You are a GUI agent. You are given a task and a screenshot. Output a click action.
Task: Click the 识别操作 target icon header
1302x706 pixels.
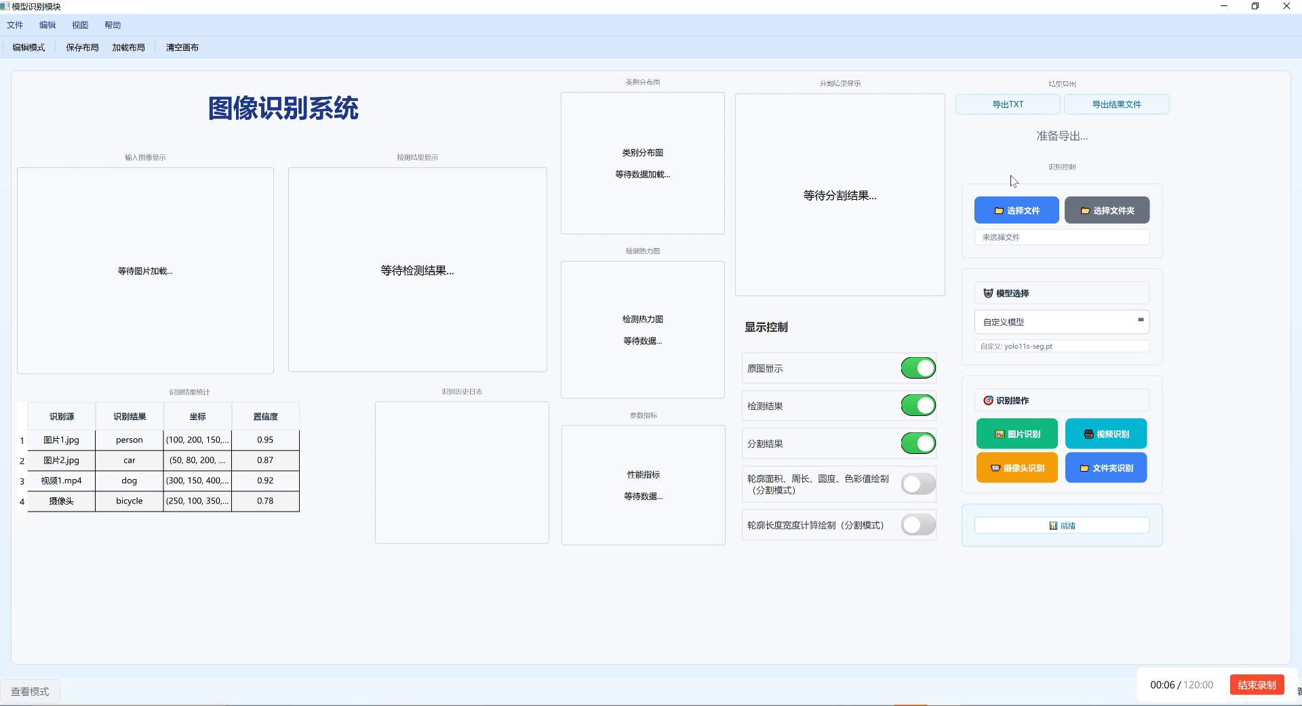click(988, 400)
